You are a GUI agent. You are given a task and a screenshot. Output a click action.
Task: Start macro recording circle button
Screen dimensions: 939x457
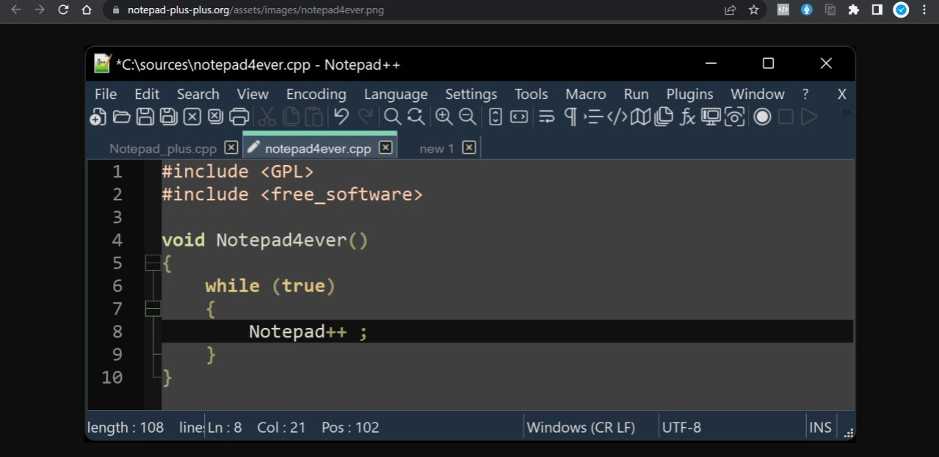click(762, 117)
